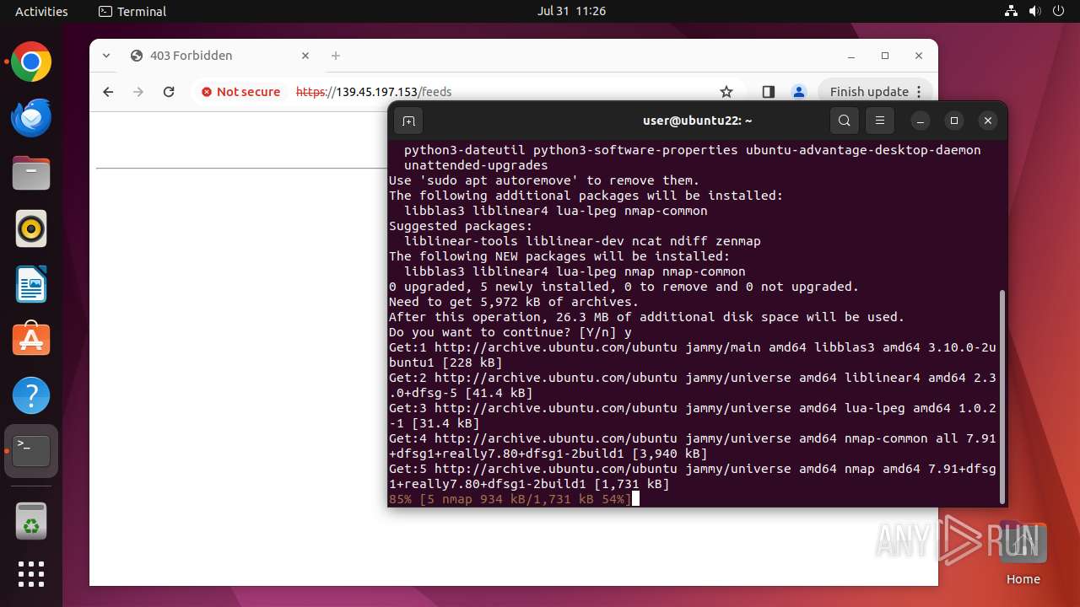Maximize the terminal window
Image resolution: width=1080 pixels, height=607 pixels.
click(954, 121)
